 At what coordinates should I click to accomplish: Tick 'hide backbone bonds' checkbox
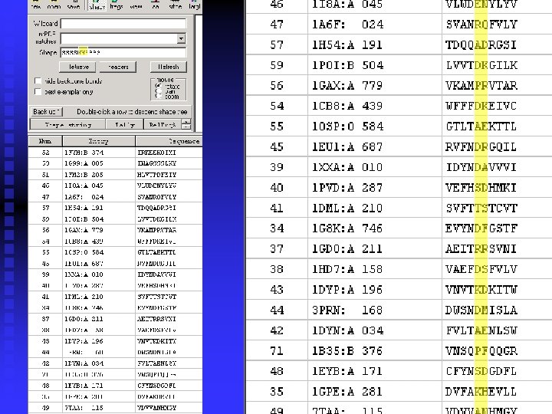38,81
